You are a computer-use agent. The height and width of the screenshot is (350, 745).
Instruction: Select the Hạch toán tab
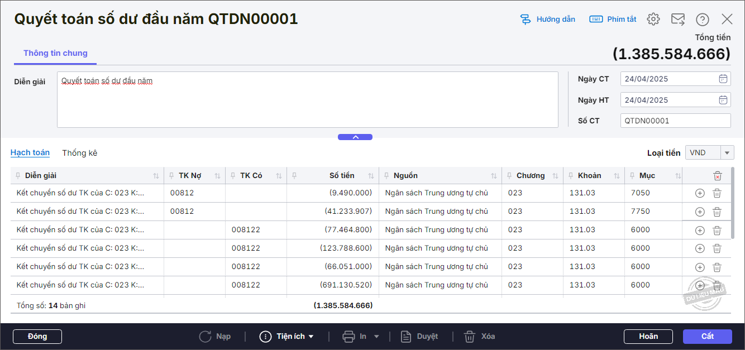(x=30, y=152)
